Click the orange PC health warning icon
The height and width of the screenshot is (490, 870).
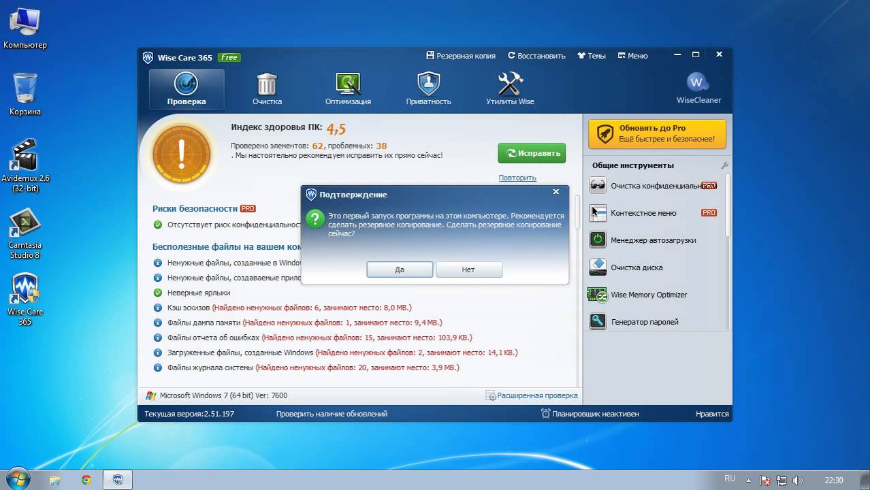(181, 155)
